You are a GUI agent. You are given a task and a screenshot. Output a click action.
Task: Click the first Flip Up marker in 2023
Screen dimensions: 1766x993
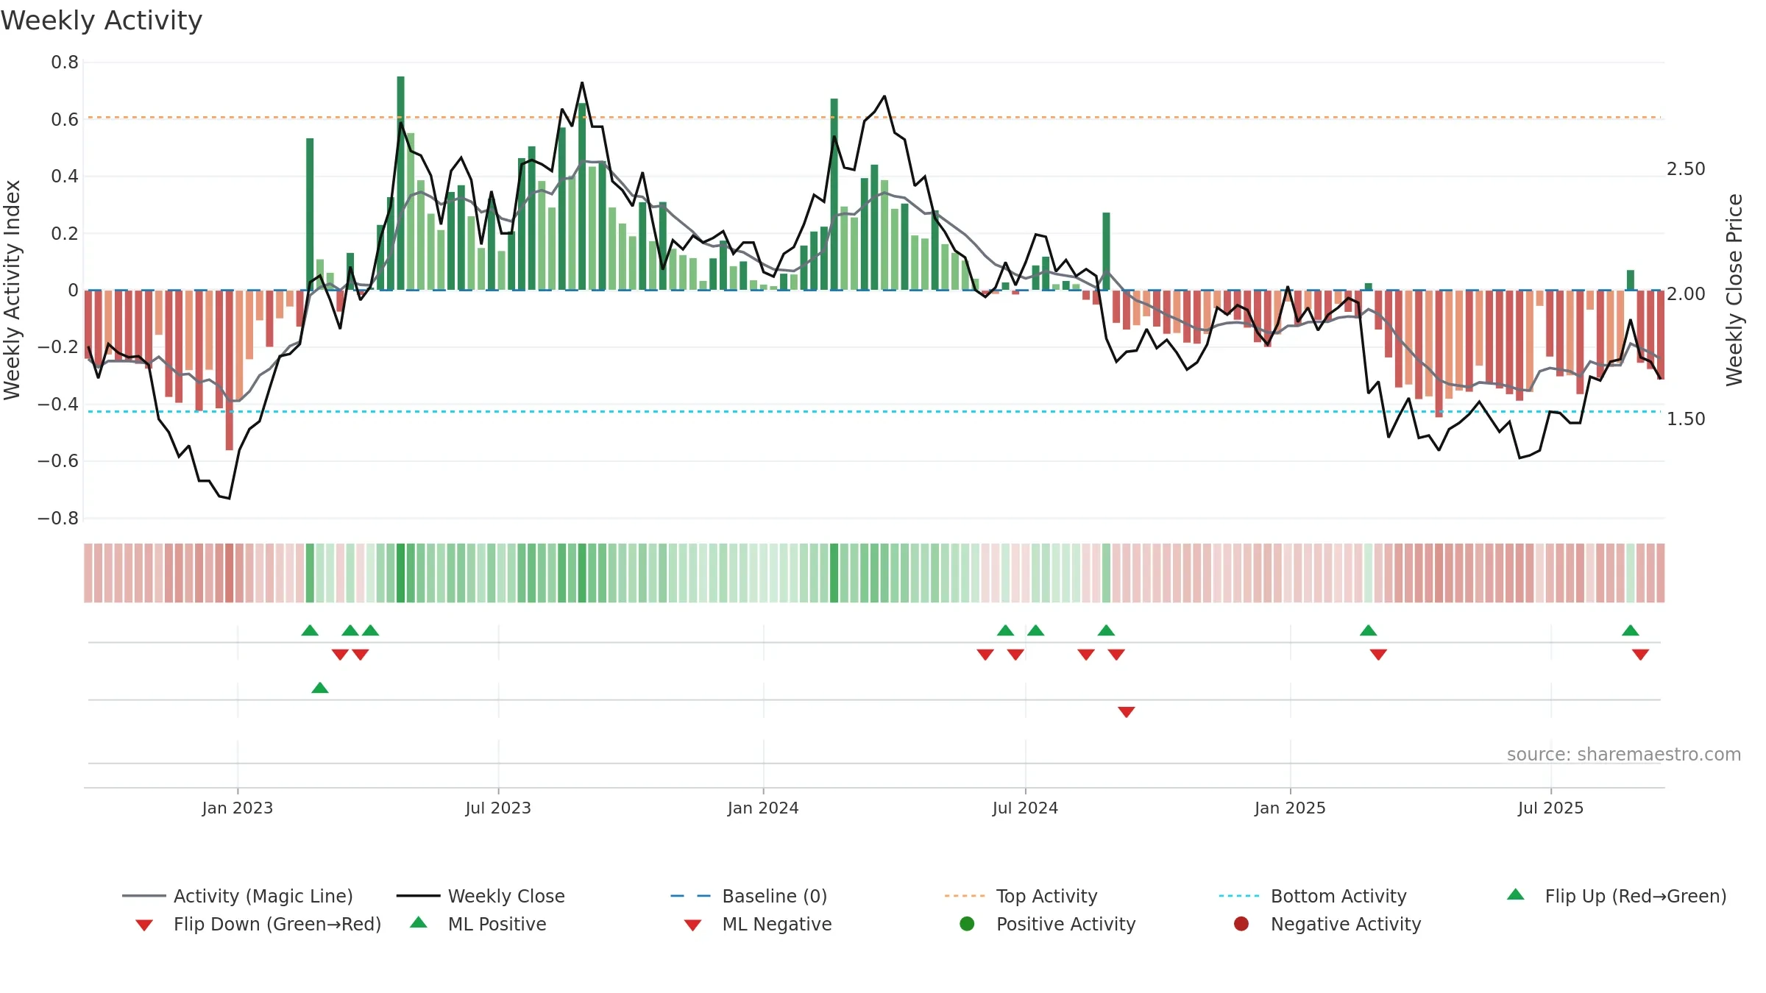pos(310,630)
